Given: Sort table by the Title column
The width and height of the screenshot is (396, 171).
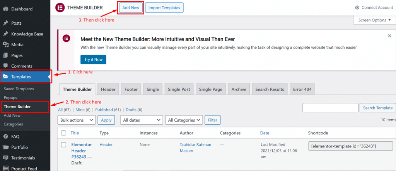Looking at the screenshot, I should [75, 133].
